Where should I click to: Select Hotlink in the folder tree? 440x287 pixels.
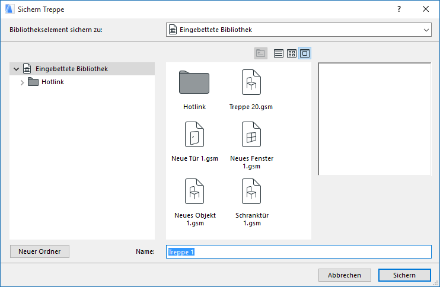tap(53, 82)
